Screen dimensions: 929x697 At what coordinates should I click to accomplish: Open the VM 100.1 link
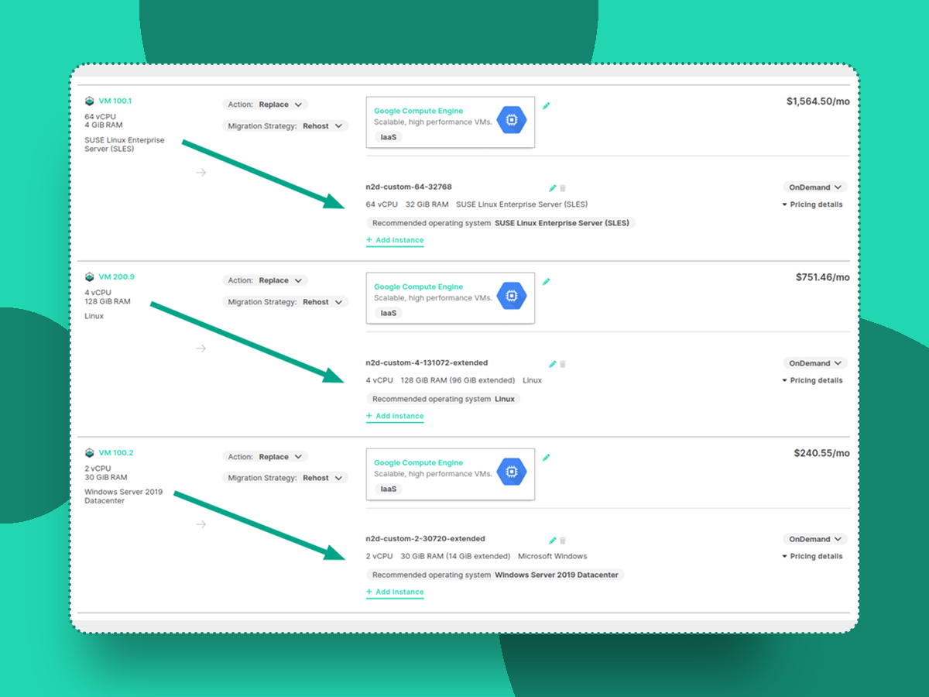pyautogui.click(x=115, y=101)
